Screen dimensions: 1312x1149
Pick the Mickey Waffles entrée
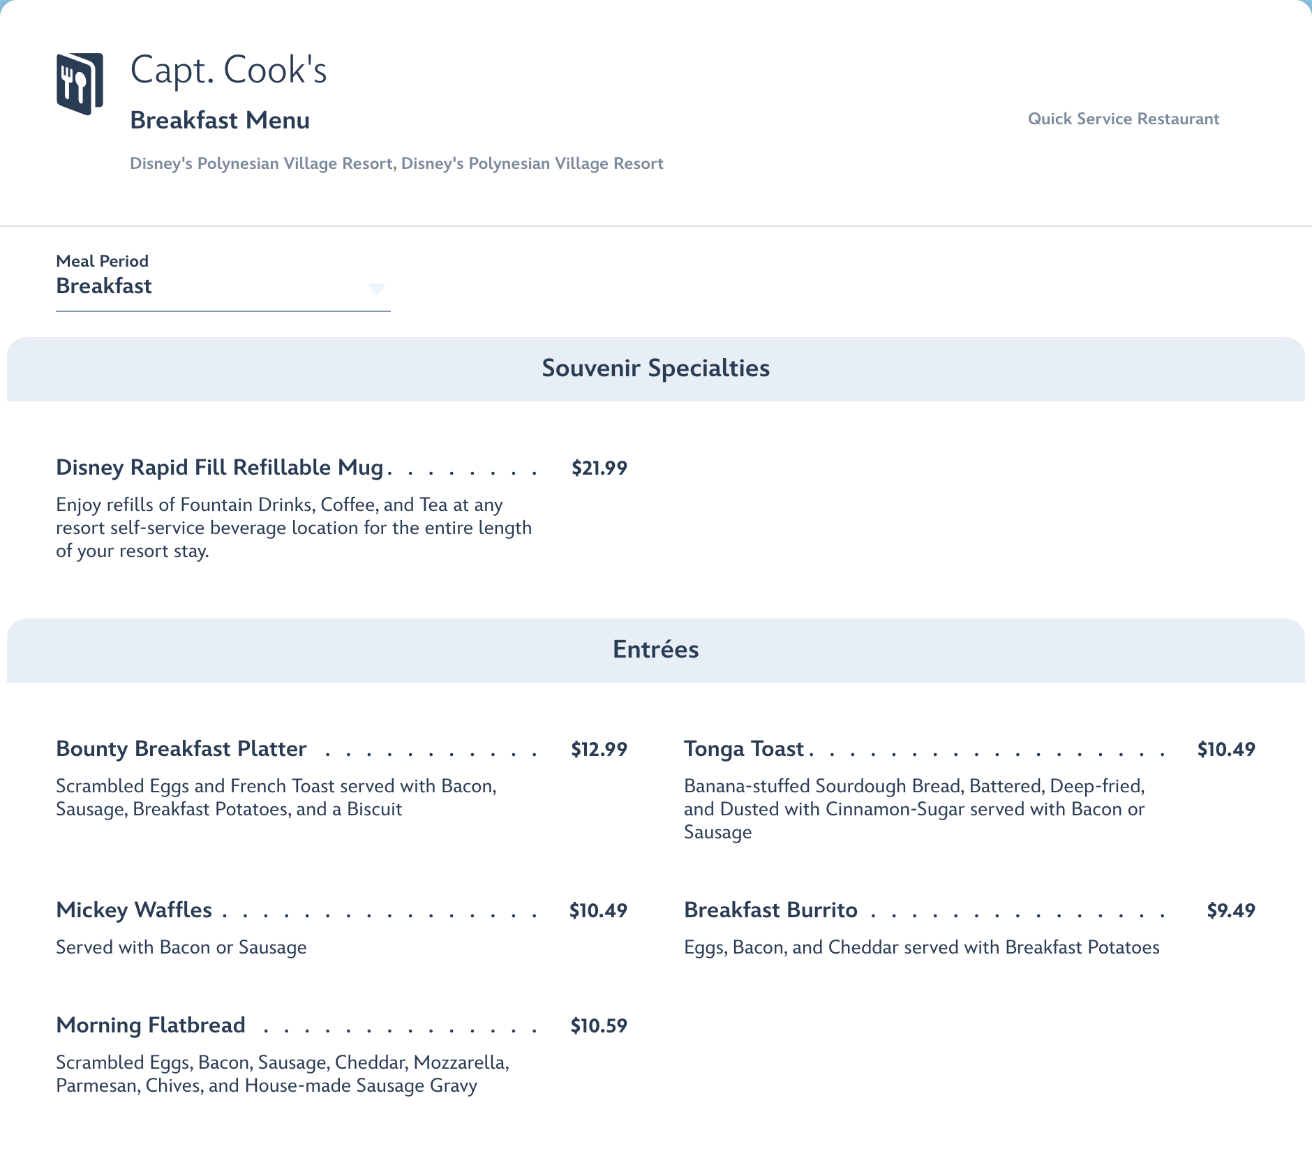(x=134, y=910)
